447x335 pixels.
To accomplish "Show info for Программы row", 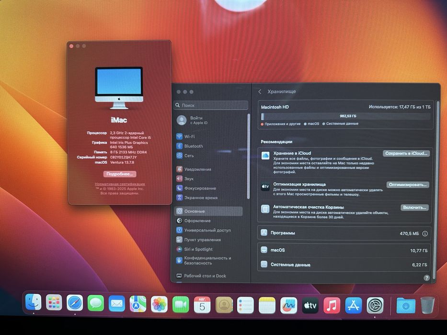I will [x=425, y=234].
